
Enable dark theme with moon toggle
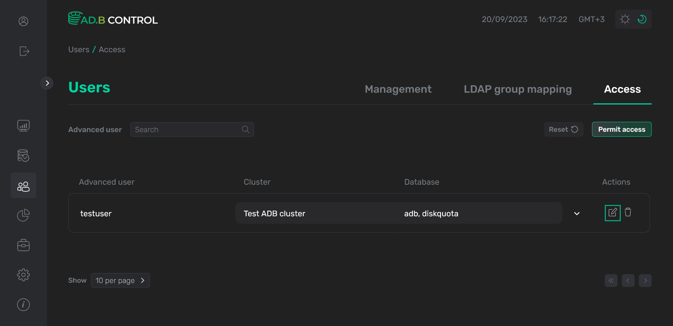pos(642,19)
